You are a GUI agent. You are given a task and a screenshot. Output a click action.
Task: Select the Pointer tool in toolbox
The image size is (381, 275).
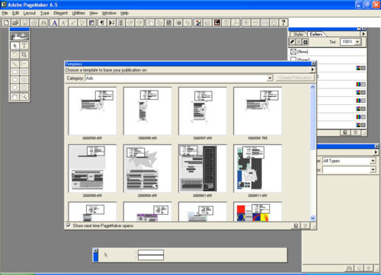click(x=14, y=46)
